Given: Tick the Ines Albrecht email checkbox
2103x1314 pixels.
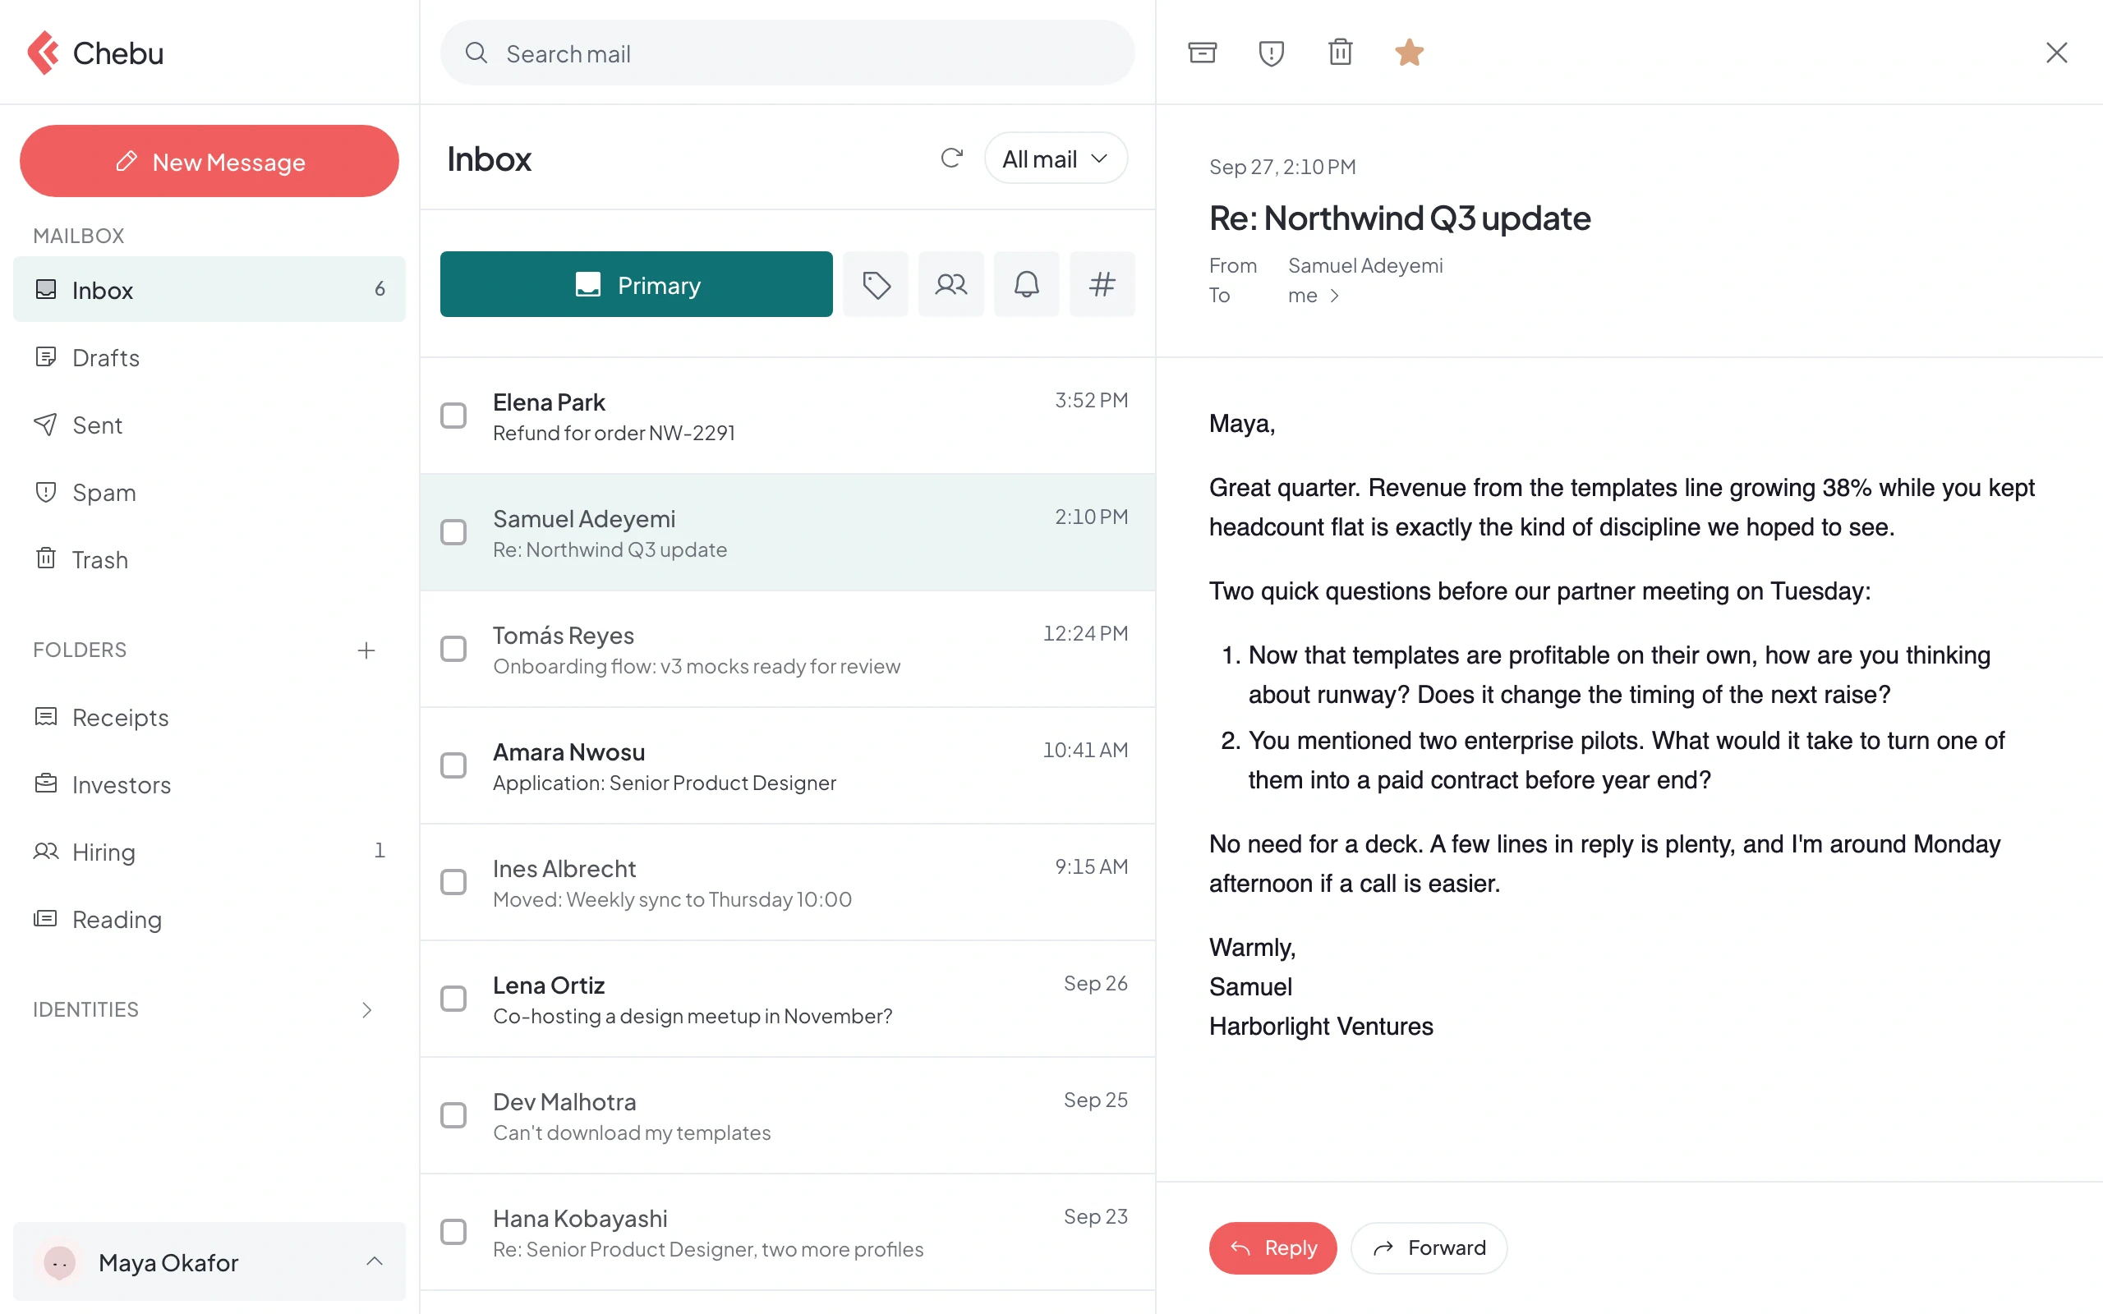Looking at the screenshot, I should point(453,881).
